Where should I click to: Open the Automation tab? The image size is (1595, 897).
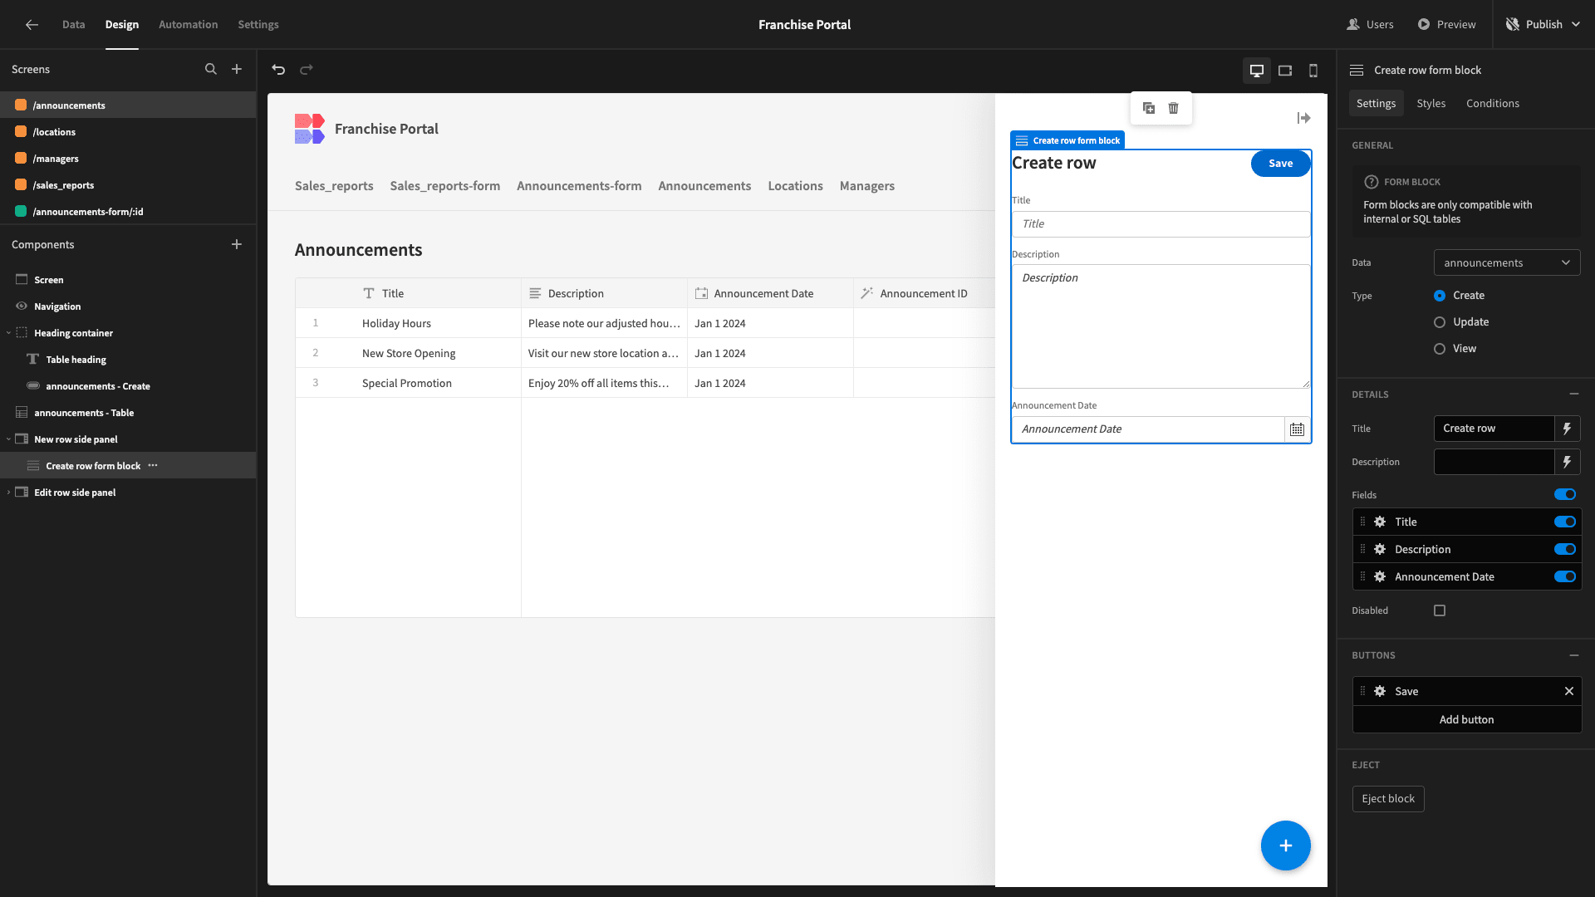pos(189,25)
